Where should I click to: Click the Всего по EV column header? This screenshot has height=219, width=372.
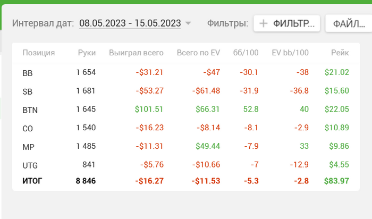198,53
